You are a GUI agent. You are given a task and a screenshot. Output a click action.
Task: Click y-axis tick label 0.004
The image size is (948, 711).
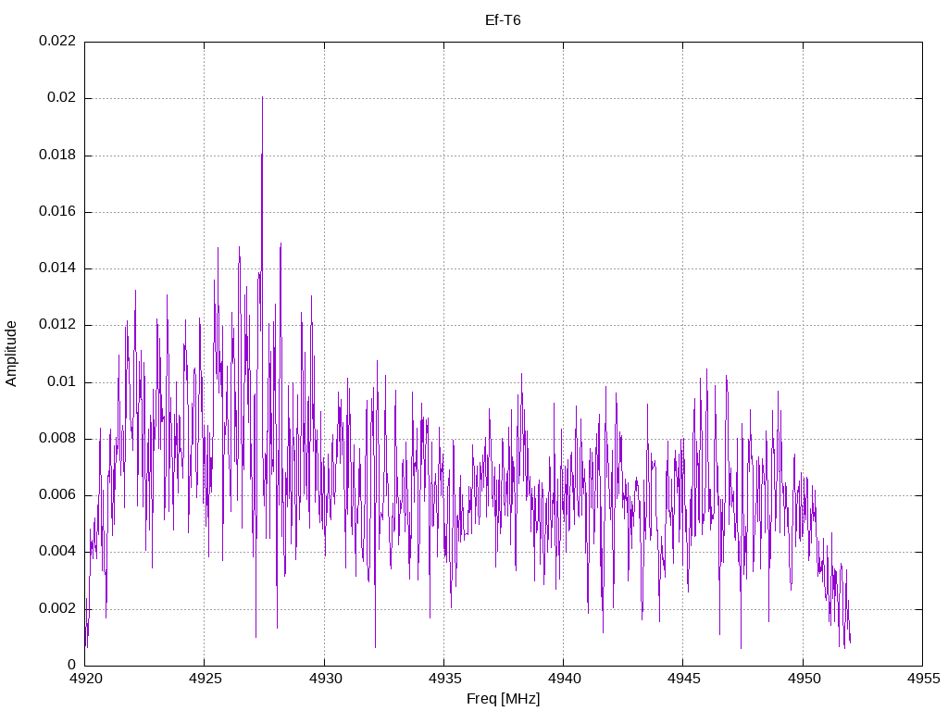coord(57,552)
